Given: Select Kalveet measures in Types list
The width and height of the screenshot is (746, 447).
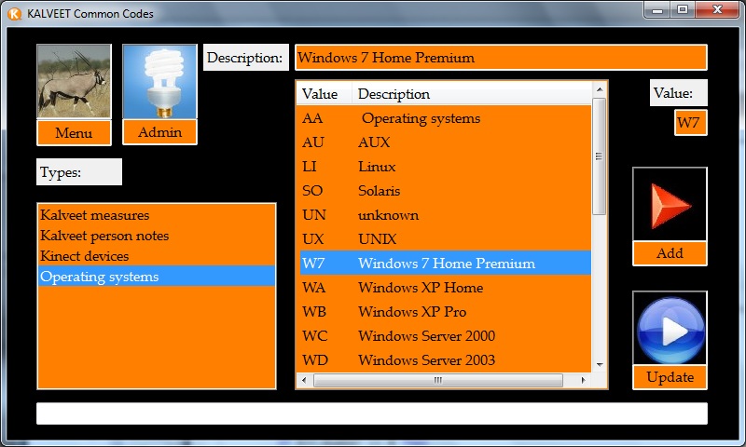Looking at the screenshot, I should click(94, 215).
